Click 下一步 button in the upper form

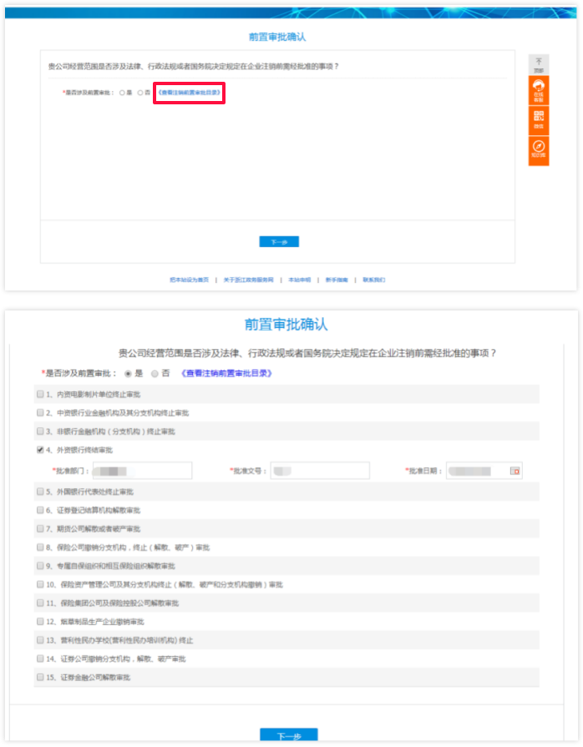pos(279,242)
